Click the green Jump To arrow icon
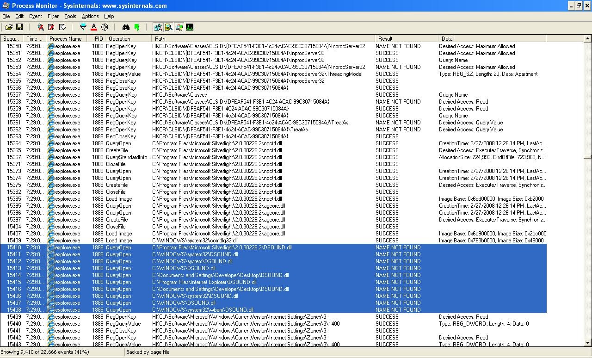Image resolution: width=592 pixels, height=358 pixels. coord(137,27)
